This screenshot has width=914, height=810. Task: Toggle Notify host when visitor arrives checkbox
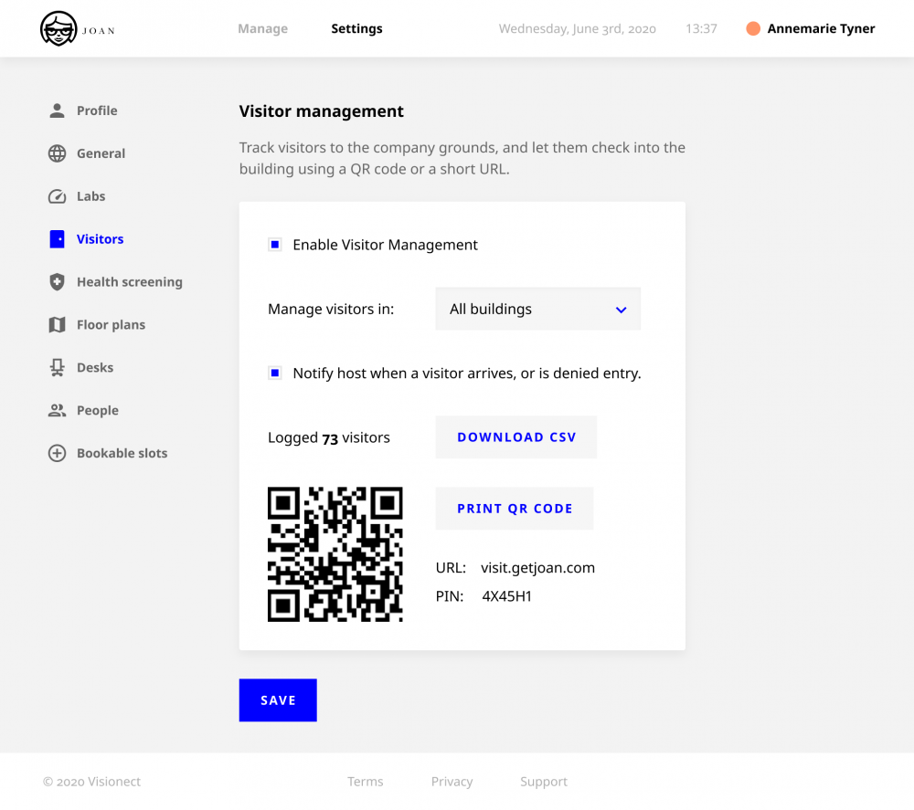click(275, 373)
